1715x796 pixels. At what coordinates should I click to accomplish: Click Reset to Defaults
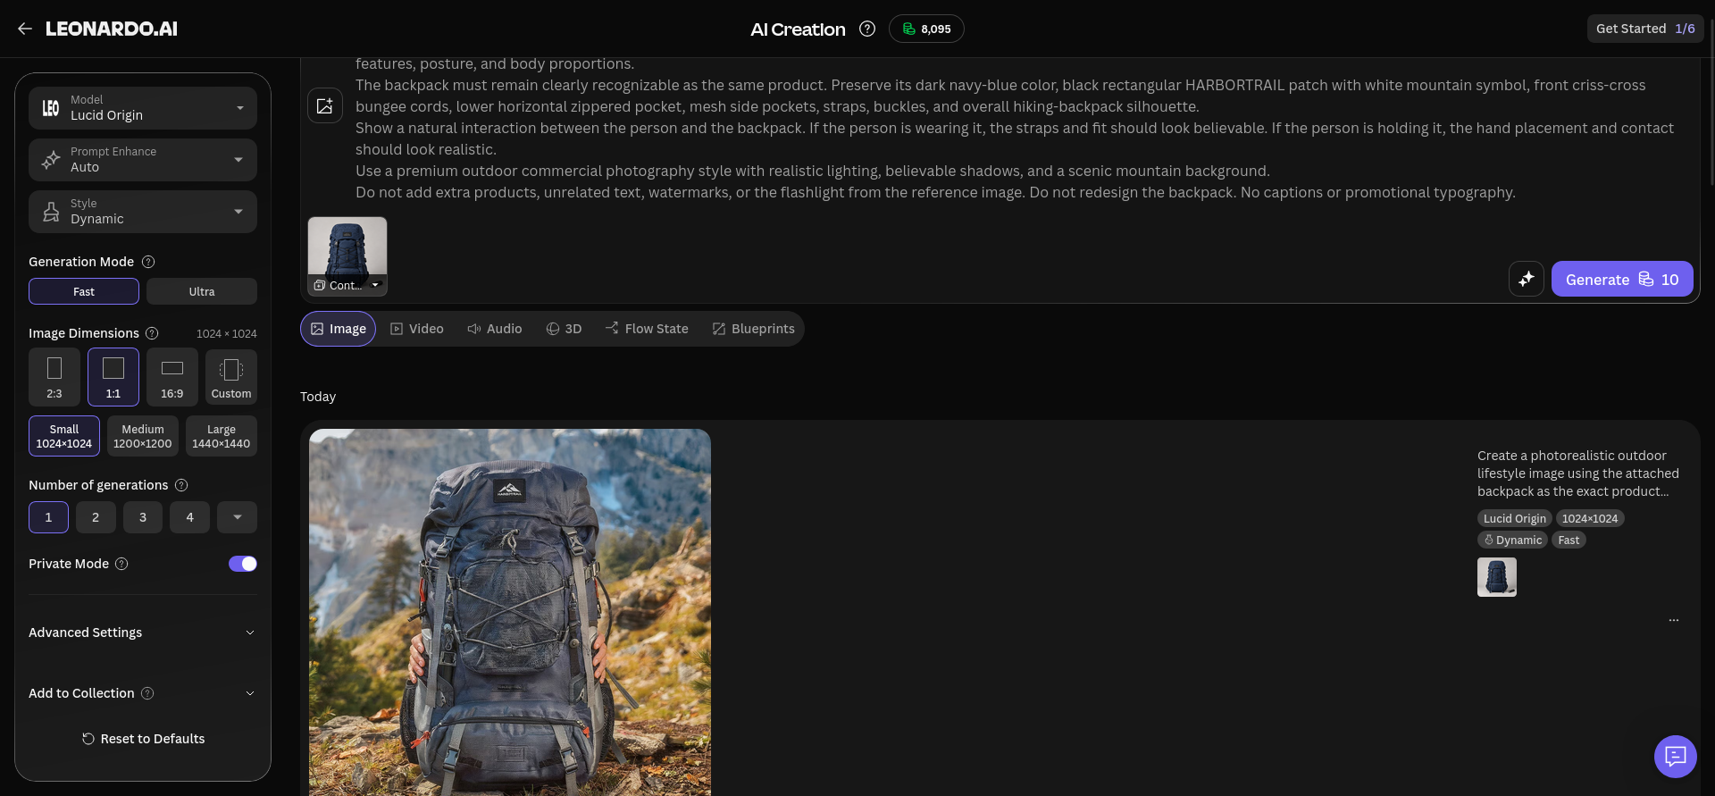click(x=143, y=739)
